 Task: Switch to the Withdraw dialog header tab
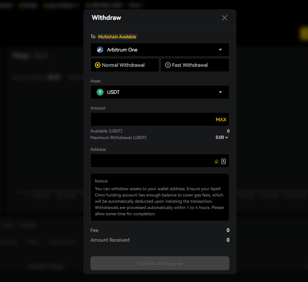click(x=106, y=17)
